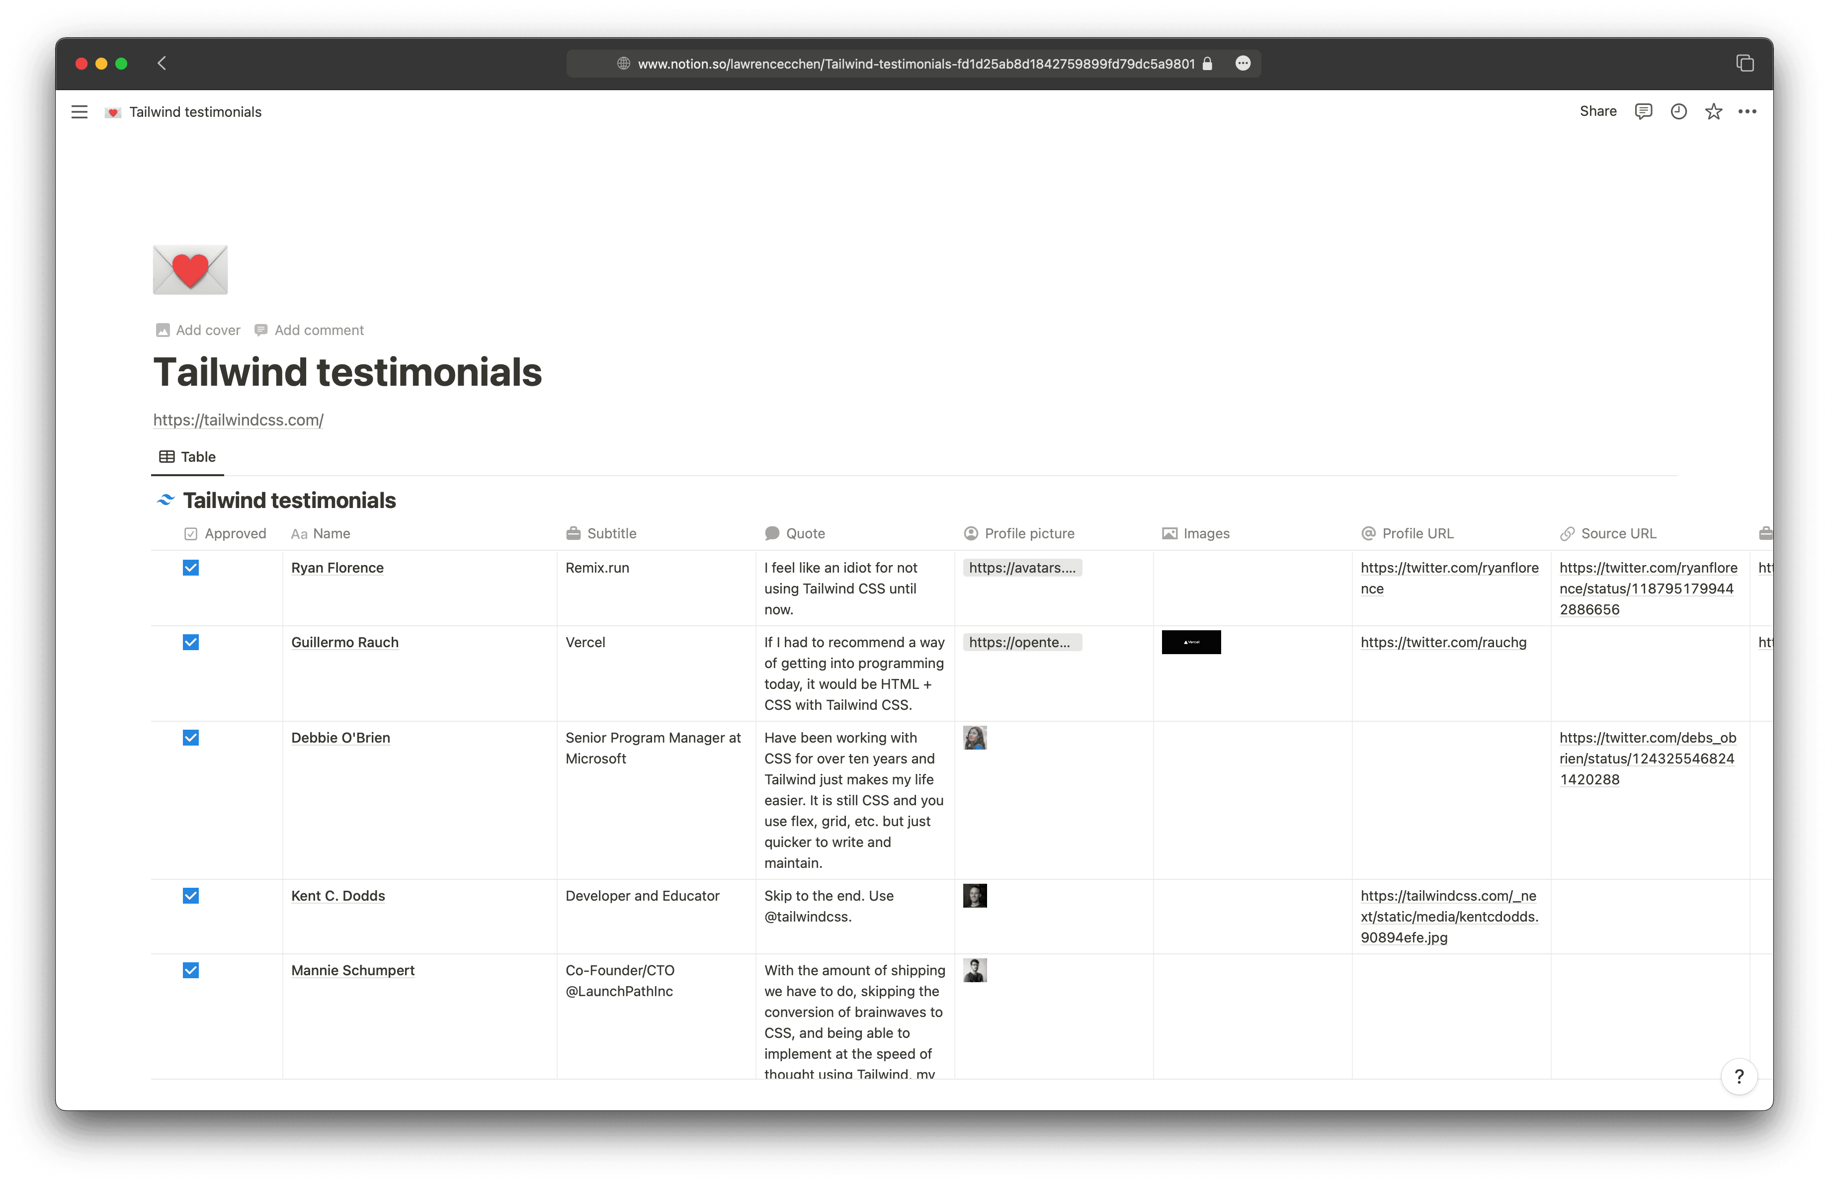This screenshot has height=1184, width=1829.
Task: Uncheck Approved for Kent C. Dodds
Action: (x=190, y=896)
